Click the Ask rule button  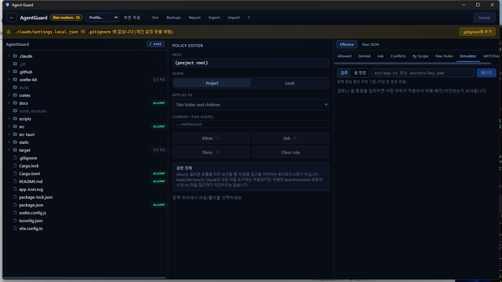(x=291, y=138)
